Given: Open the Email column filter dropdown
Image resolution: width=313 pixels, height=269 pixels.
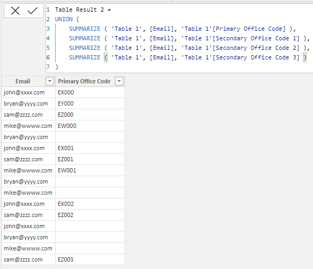Looking at the screenshot, I should tap(50, 81).
